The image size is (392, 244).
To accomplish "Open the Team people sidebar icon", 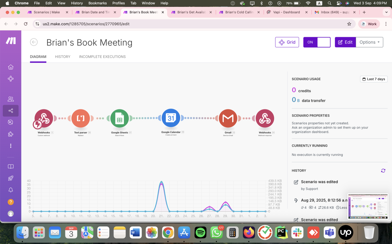I will coord(11,99).
